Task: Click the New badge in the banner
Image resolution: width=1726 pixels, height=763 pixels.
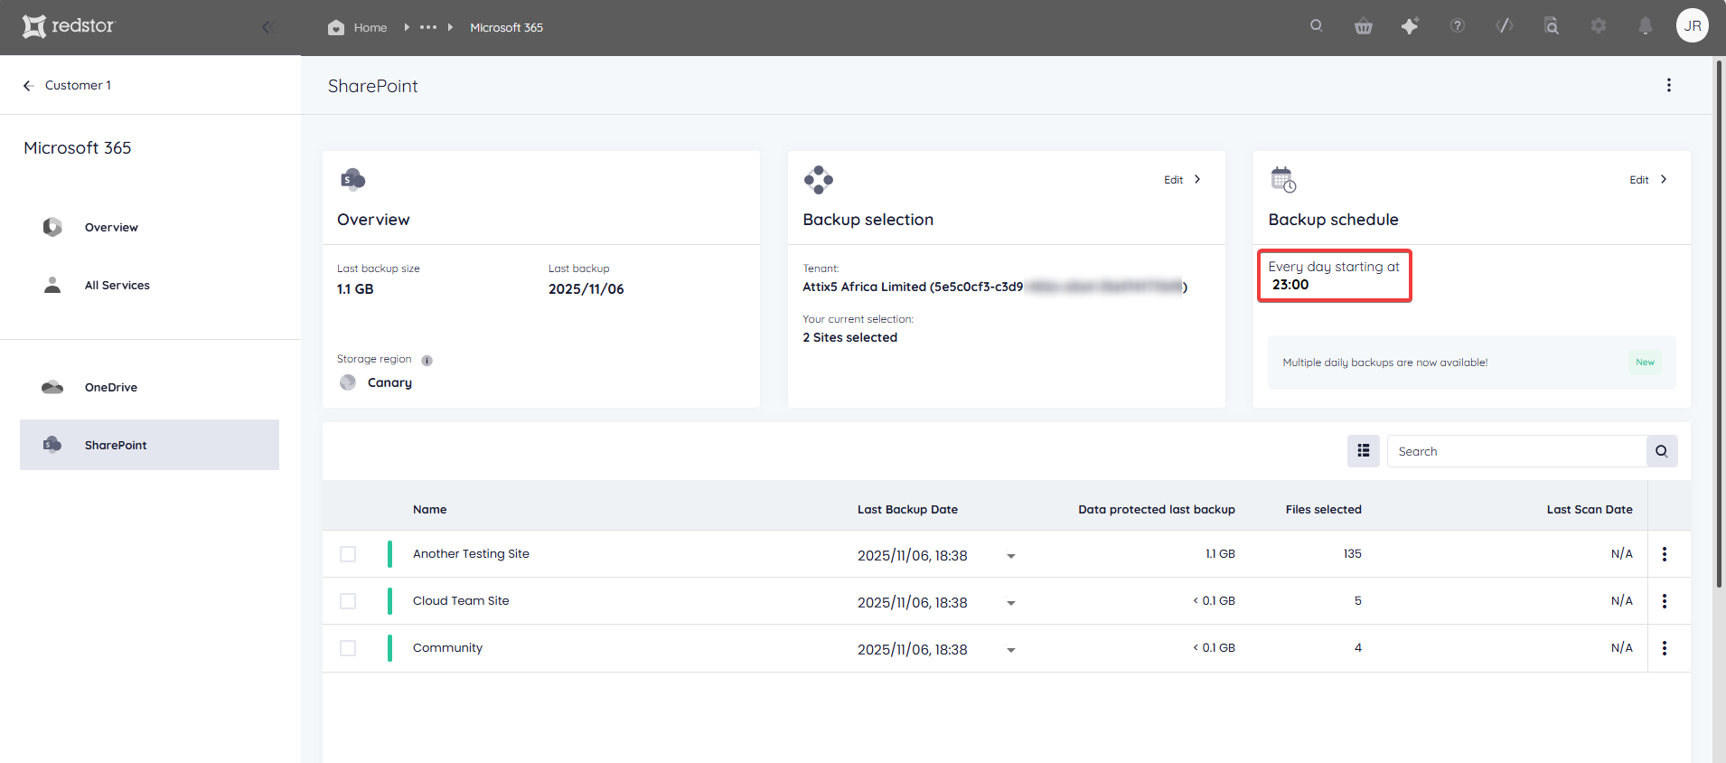Action: [x=1645, y=363]
